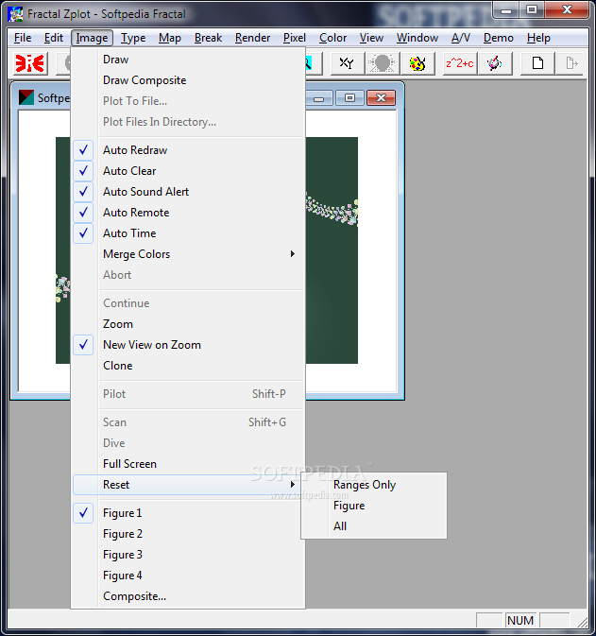The height and width of the screenshot is (636, 596).
Task: Click the grayed Pilot entry
Action: tap(189, 394)
